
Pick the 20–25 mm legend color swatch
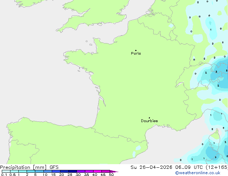(x=64, y=171)
